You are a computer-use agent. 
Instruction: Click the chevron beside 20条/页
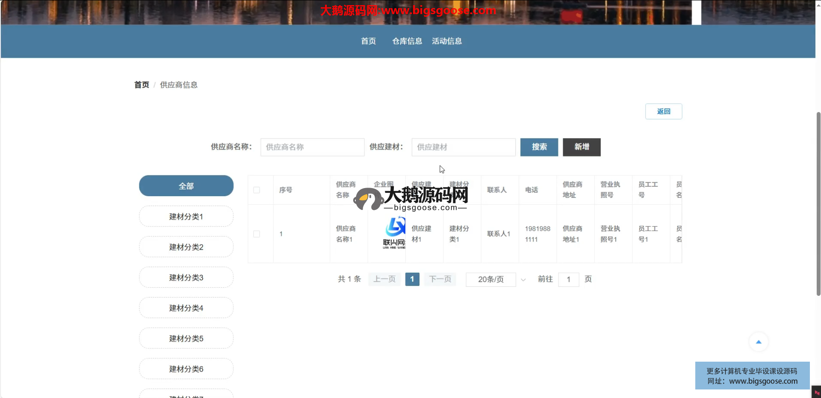523,280
